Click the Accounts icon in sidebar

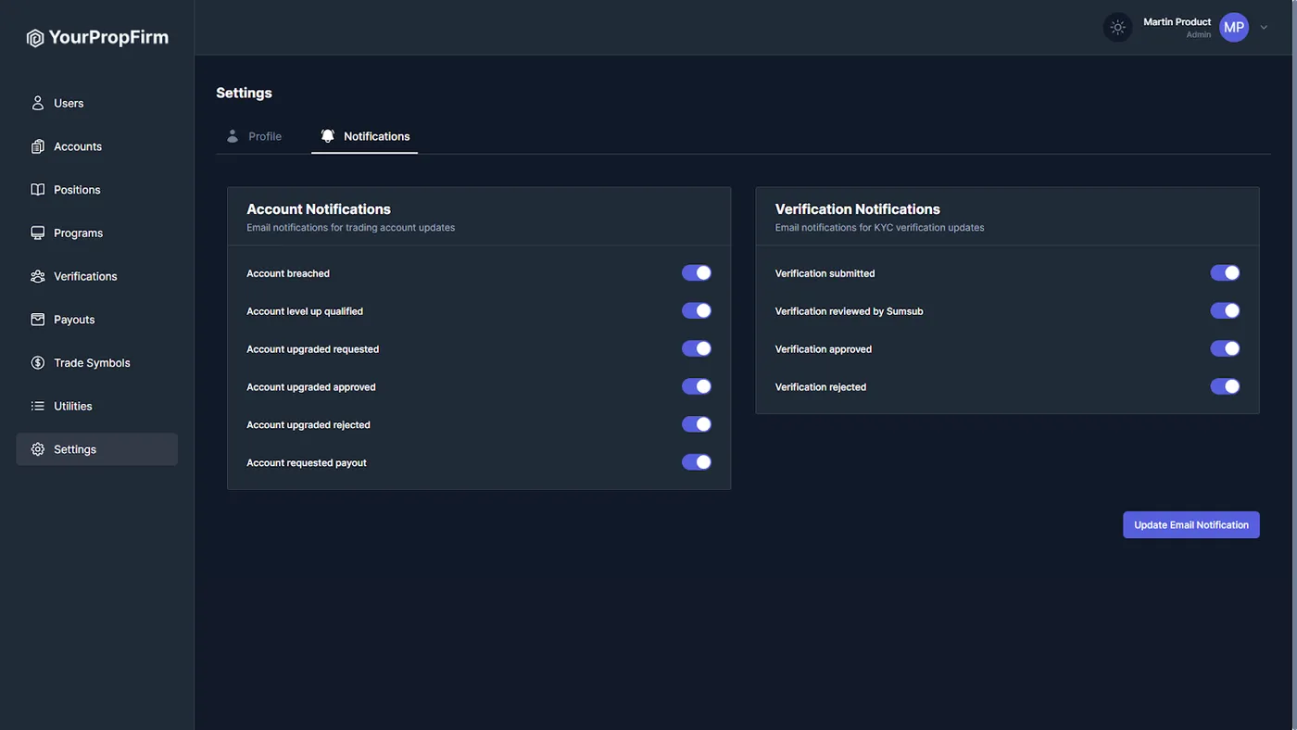pyautogui.click(x=38, y=146)
